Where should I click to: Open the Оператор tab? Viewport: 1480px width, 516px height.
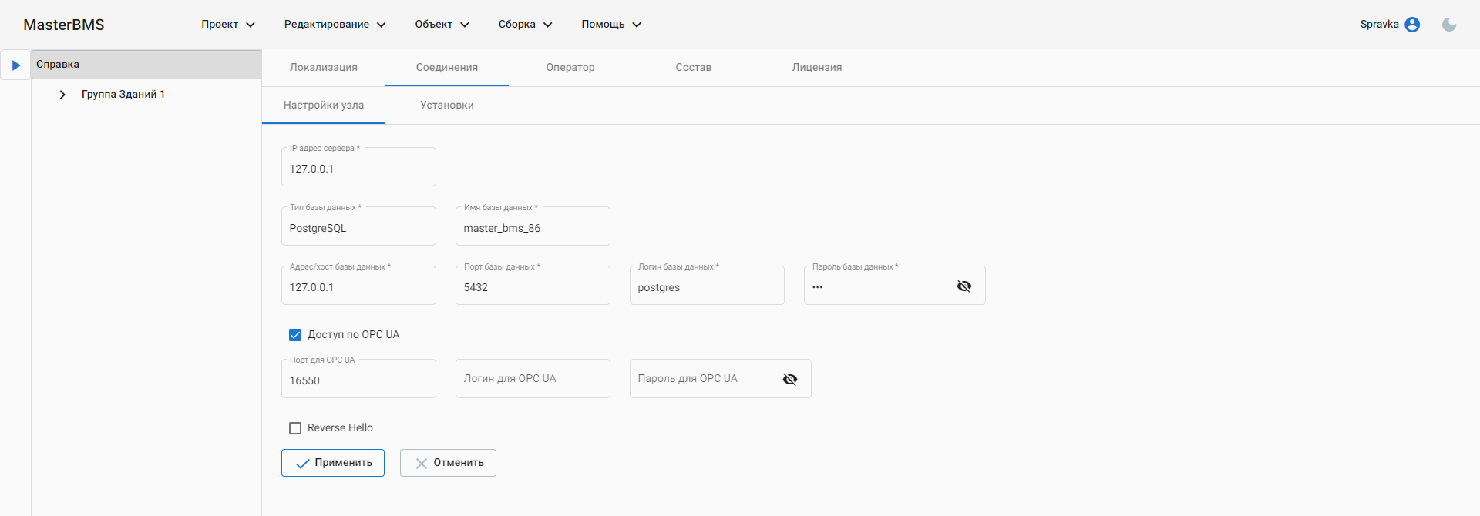(x=570, y=68)
